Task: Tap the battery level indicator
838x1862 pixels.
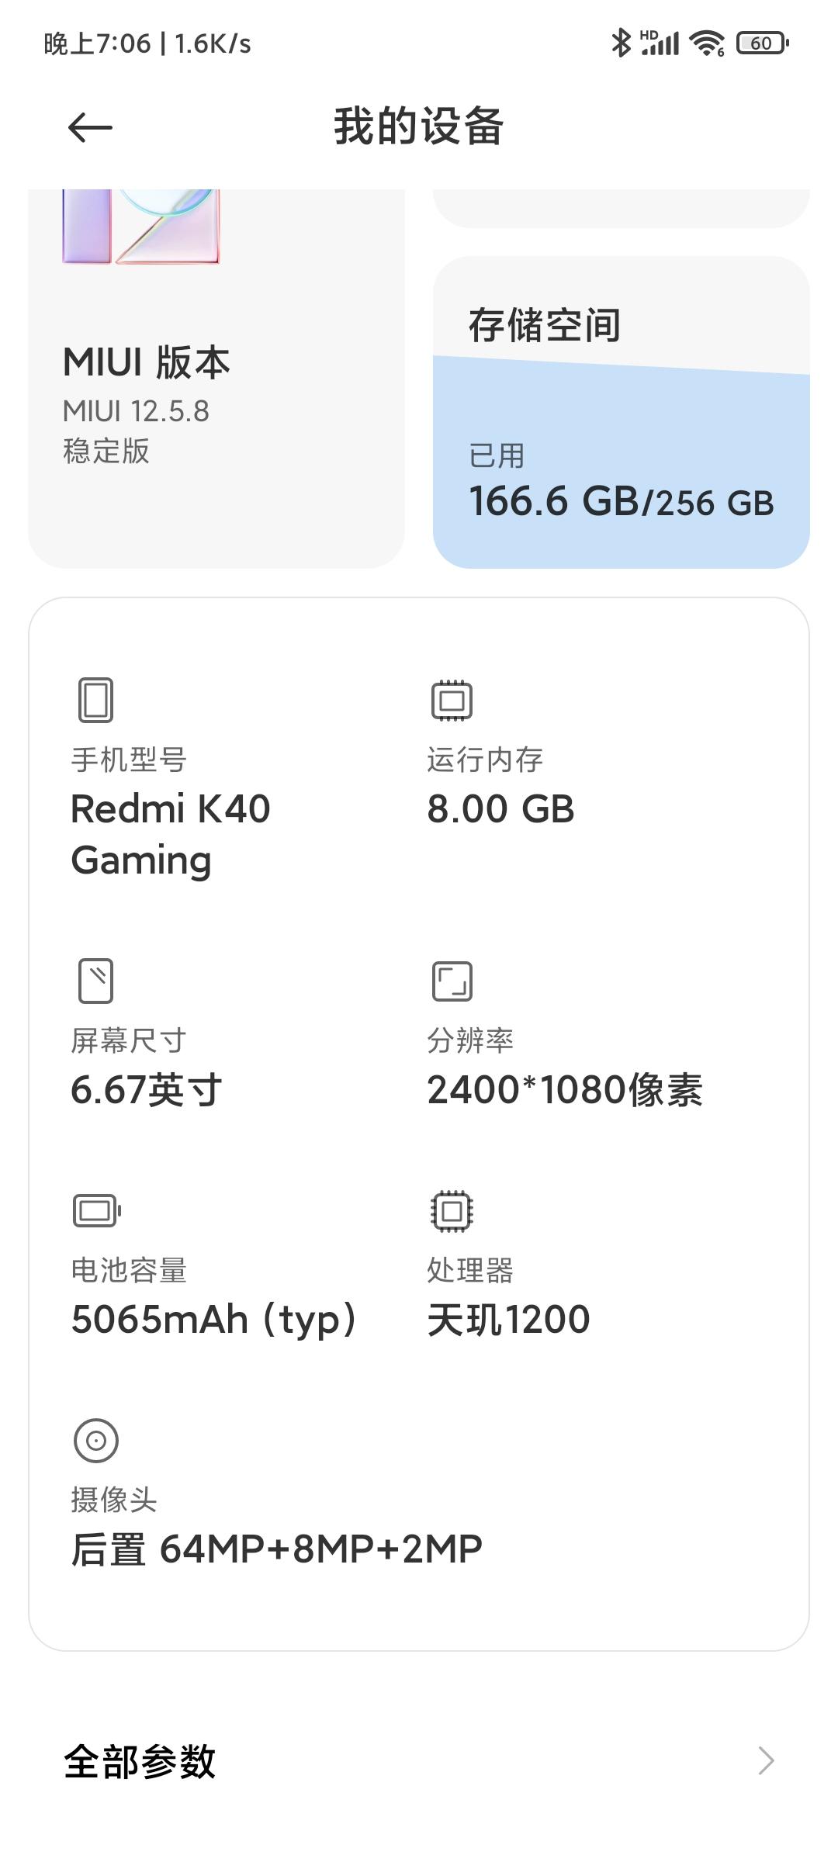Action: point(762,43)
